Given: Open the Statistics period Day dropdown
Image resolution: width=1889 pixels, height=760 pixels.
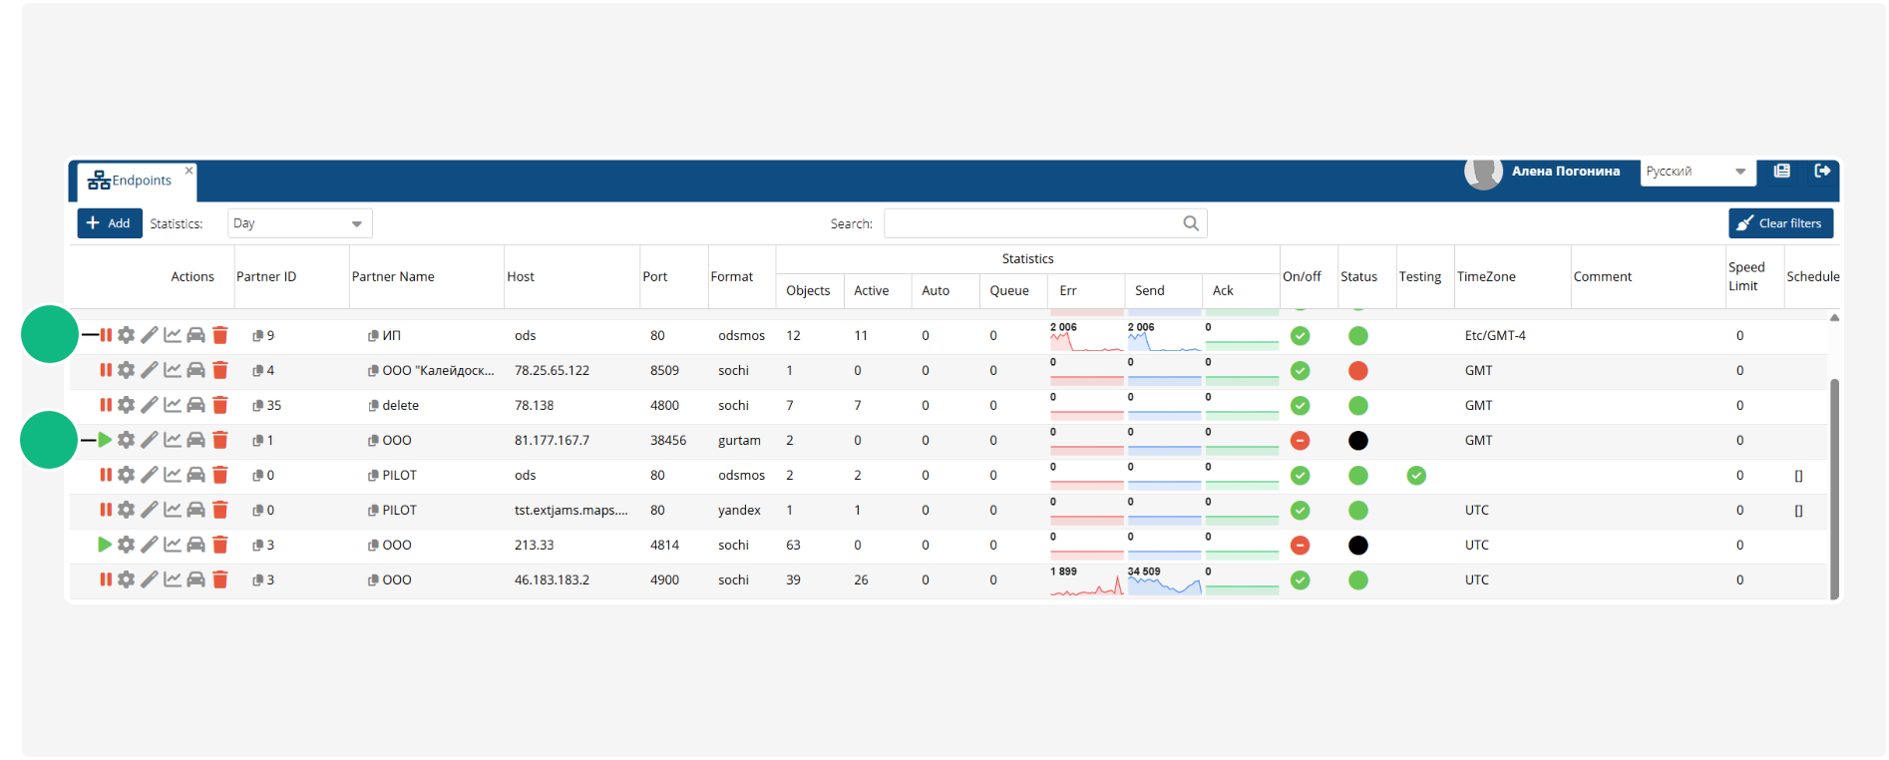Looking at the screenshot, I should 299,223.
